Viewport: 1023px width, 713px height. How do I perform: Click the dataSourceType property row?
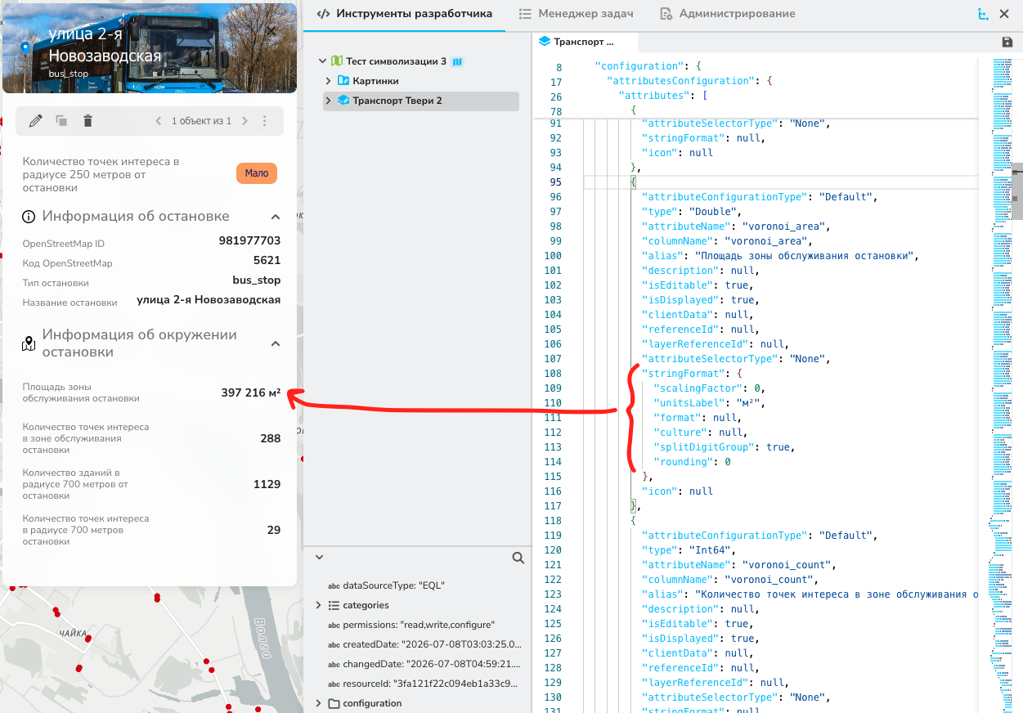coord(393,585)
